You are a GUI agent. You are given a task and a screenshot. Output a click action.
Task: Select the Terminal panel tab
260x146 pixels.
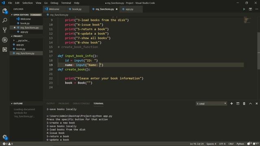tap(98, 103)
